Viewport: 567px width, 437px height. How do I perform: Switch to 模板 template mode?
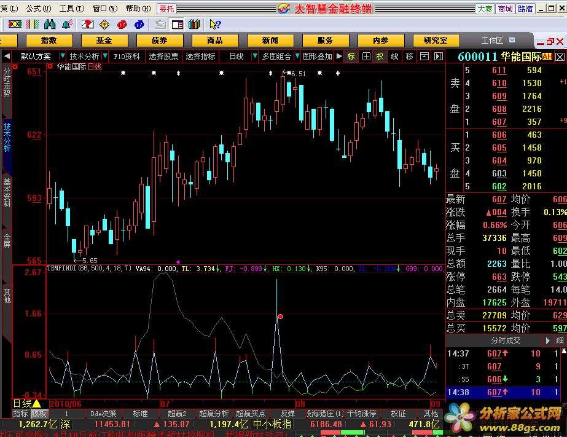tap(39, 414)
